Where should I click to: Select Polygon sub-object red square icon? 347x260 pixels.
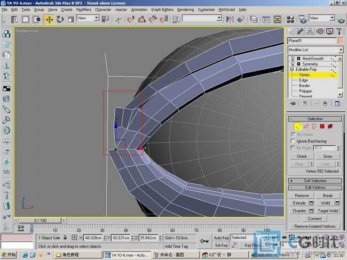pos(322,126)
